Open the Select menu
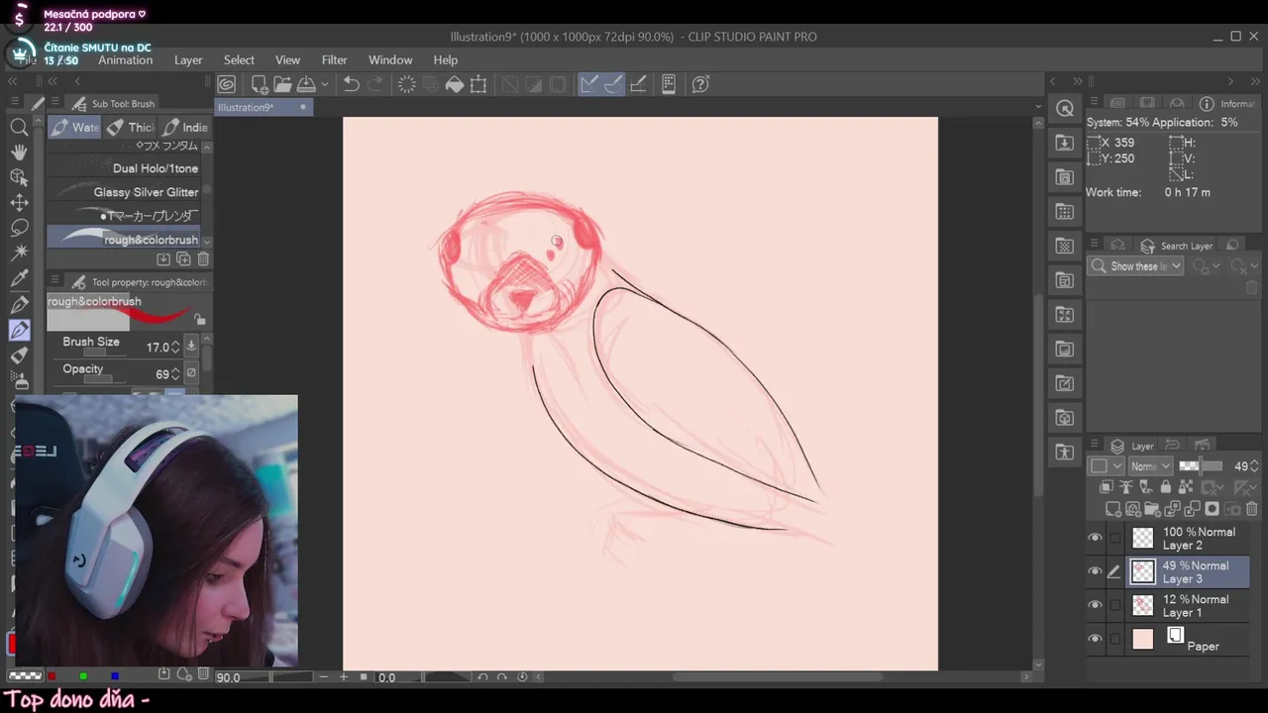Screen dimensions: 1268x713 click(x=239, y=60)
